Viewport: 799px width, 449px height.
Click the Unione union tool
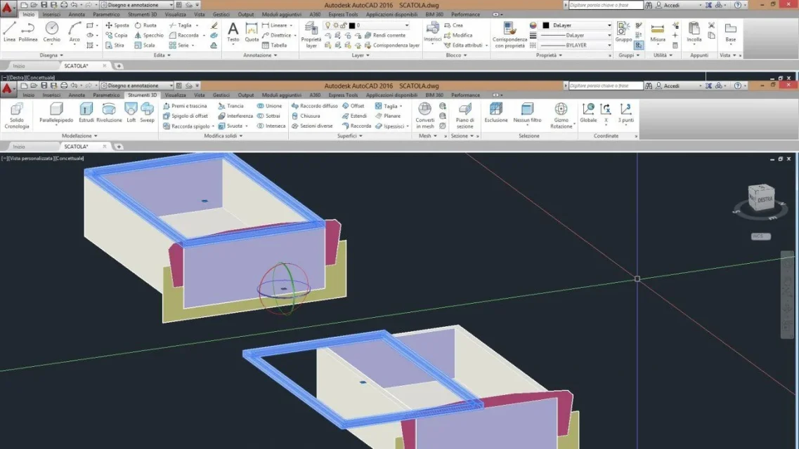(270, 106)
